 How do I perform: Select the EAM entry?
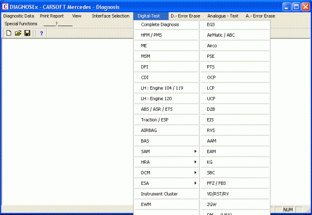(235, 152)
